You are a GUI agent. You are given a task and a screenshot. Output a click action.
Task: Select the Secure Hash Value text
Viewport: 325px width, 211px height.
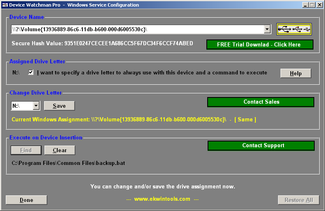coord(103,43)
